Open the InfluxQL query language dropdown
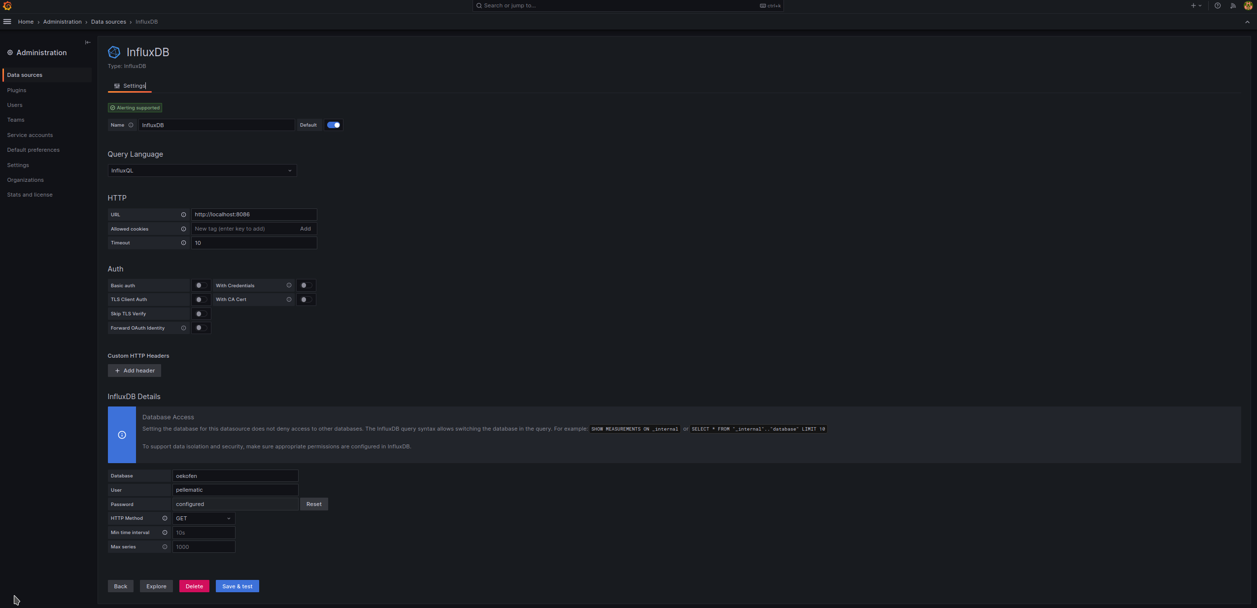1257x608 pixels. coord(202,170)
